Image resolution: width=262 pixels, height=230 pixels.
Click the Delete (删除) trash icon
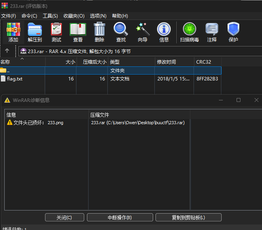(x=99, y=32)
